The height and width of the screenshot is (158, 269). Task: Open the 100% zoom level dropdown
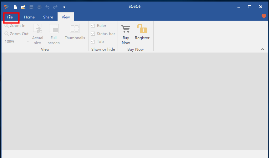click(28, 42)
